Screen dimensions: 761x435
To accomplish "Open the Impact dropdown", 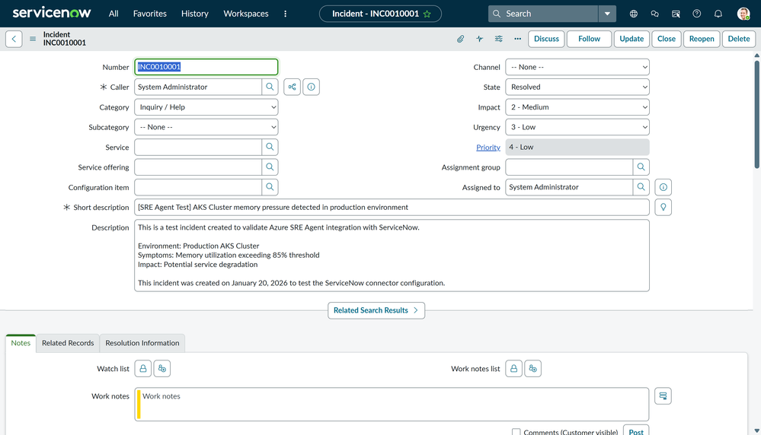I will [577, 107].
